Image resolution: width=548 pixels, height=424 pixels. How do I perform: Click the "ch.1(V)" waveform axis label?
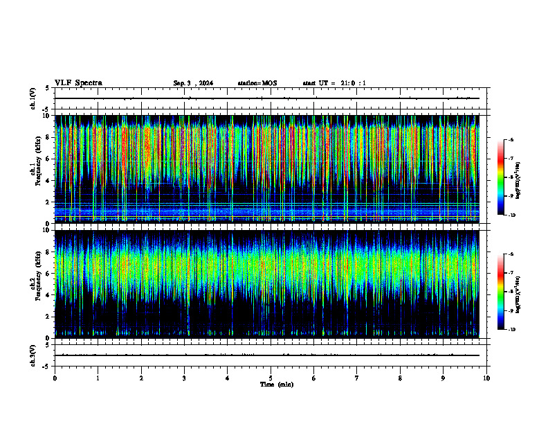(x=33, y=98)
